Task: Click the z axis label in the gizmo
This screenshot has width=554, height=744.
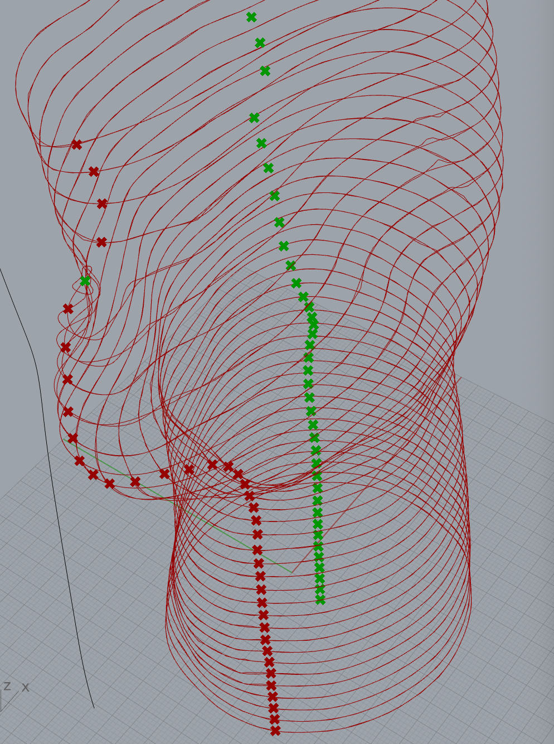Action: coord(7,686)
